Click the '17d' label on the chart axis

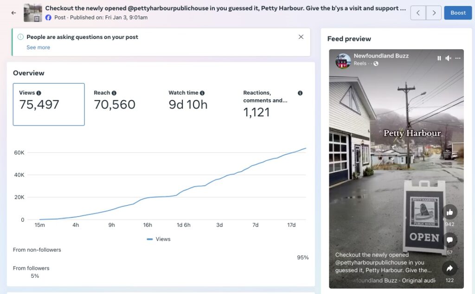[291, 225]
